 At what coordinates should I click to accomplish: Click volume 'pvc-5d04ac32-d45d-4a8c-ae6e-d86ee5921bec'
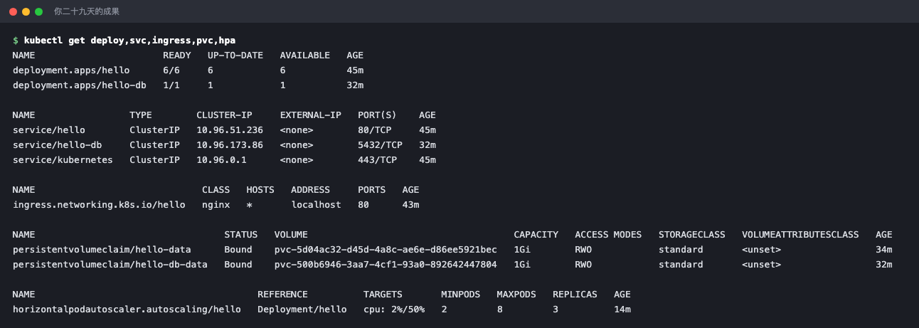tap(386, 250)
